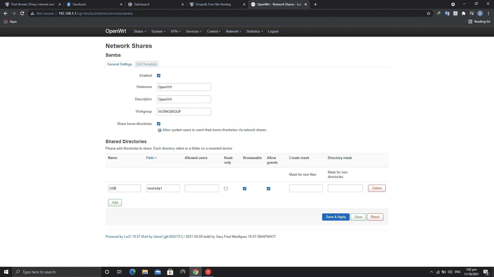The width and height of the screenshot is (494, 277).
Task: Toggle Allow guests for the USB share
Action: [x=269, y=189]
